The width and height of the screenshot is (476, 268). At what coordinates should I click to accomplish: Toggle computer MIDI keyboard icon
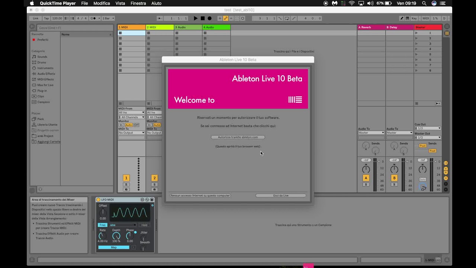click(x=407, y=18)
